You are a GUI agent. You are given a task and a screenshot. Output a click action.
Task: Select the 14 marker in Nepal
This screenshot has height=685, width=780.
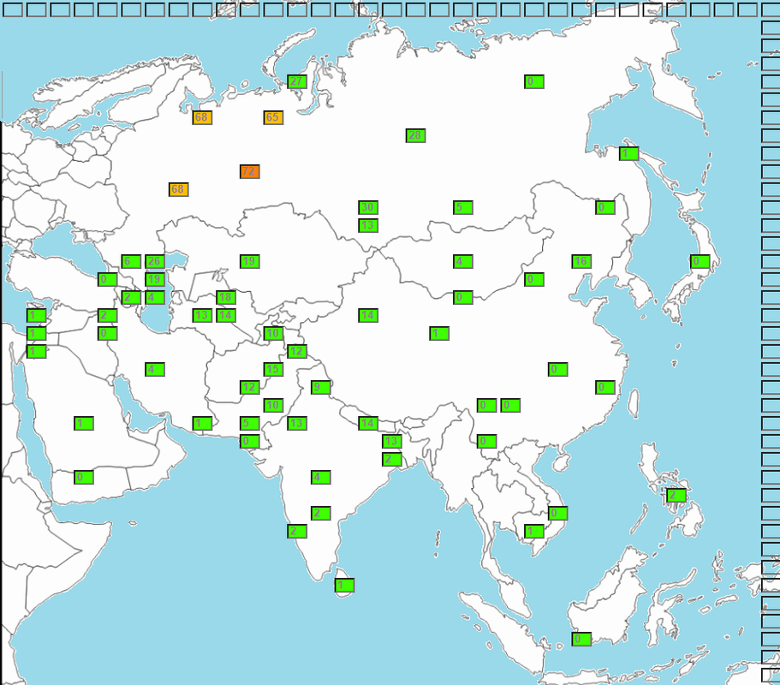[368, 423]
